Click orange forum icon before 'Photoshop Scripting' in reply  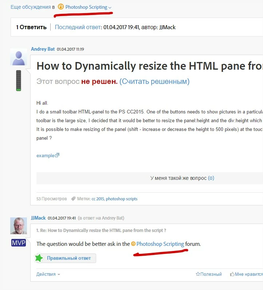tap(133, 244)
